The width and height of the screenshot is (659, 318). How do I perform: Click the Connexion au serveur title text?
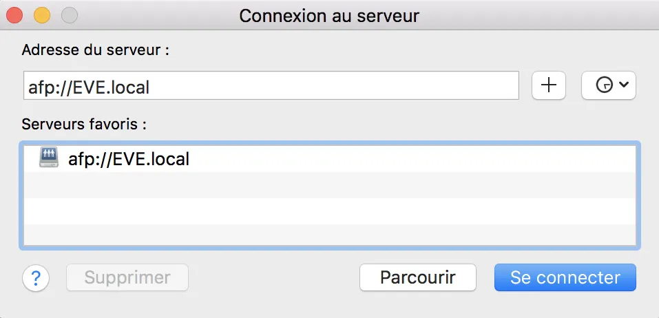coord(329,16)
